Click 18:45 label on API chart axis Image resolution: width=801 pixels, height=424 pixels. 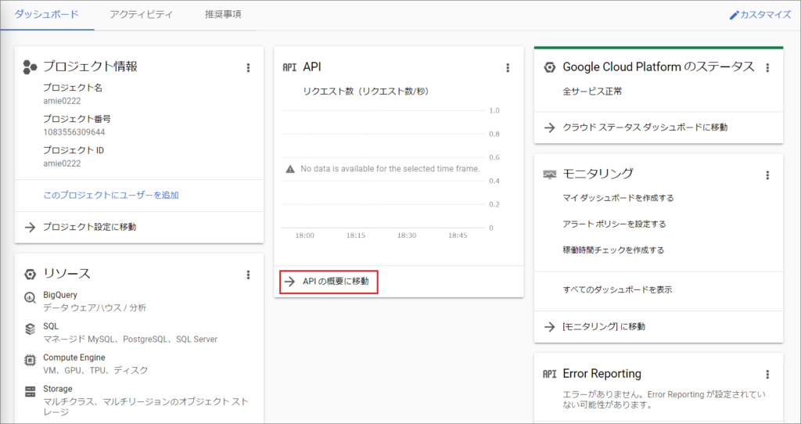tap(458, 235)
